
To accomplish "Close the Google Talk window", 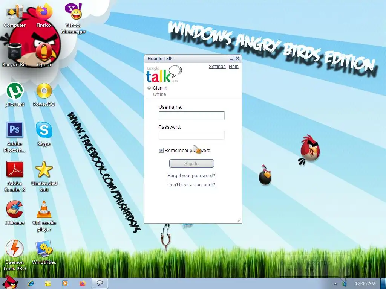I will point(237,58).
